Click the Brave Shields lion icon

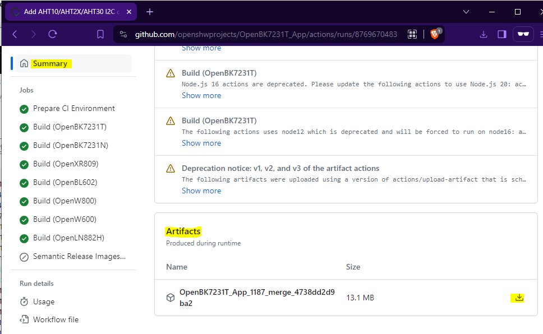[x=435, y=34]
